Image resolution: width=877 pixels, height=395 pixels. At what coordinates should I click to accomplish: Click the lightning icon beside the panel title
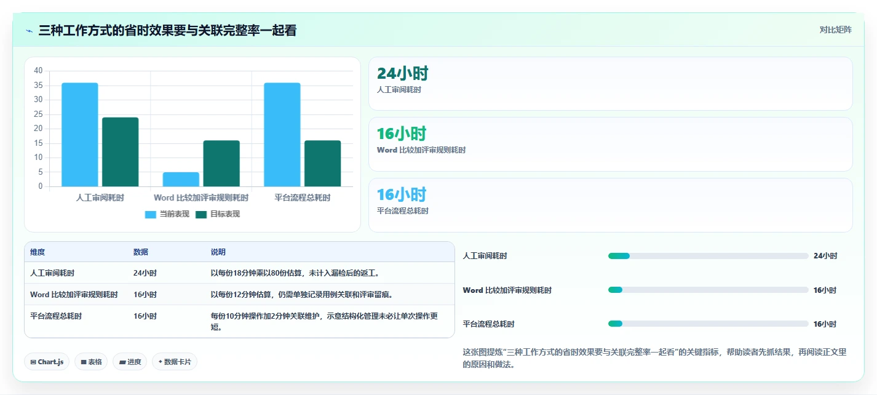pyautogui.click(x=30, y=30)
